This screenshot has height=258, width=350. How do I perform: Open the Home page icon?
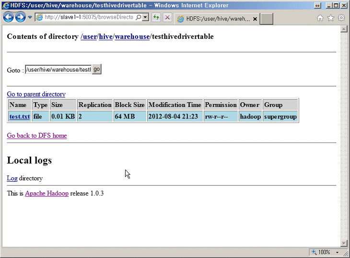pos(320,18)
